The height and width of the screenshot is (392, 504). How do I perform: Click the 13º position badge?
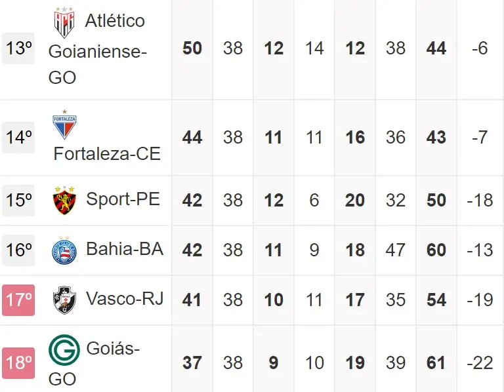tap(18, 49)
